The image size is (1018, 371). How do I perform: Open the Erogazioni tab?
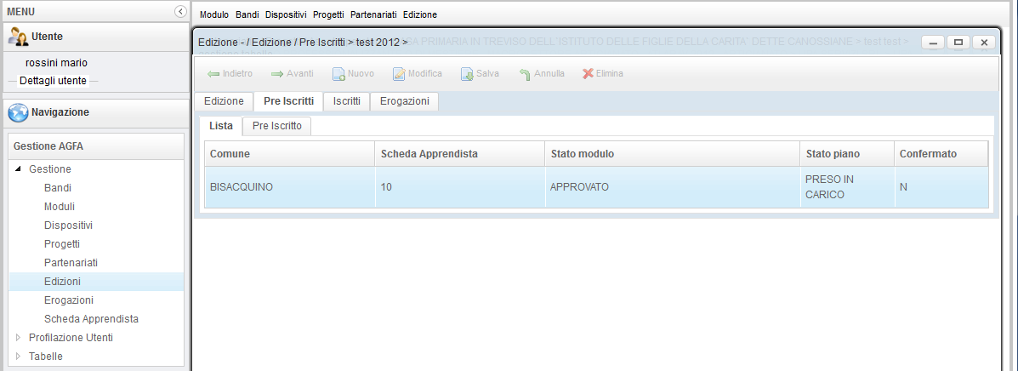(x=404, y=101)
